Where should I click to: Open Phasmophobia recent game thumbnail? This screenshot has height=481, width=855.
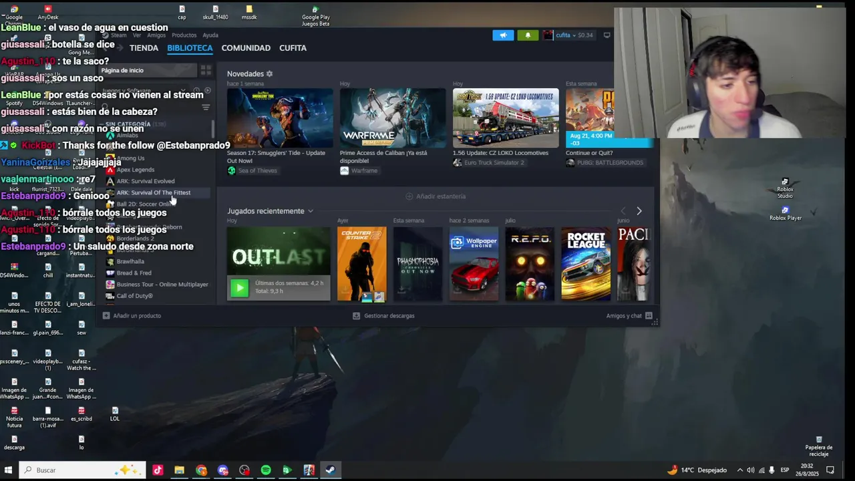[417, 264]
